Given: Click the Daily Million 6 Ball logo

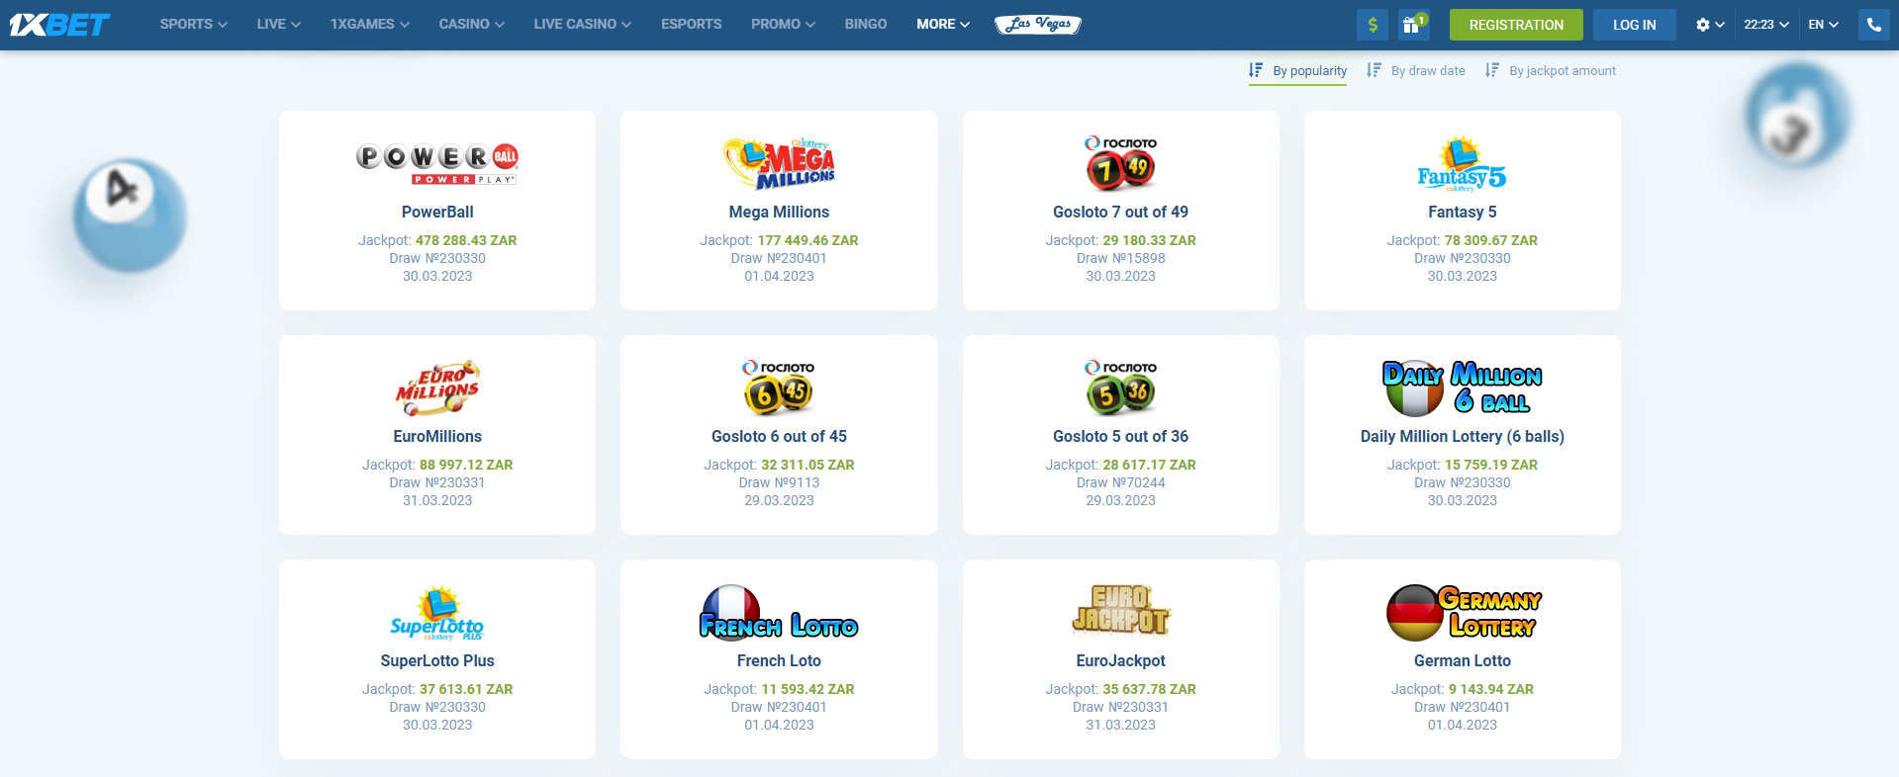Looking at the screenshot, I should pos(1462,388).
